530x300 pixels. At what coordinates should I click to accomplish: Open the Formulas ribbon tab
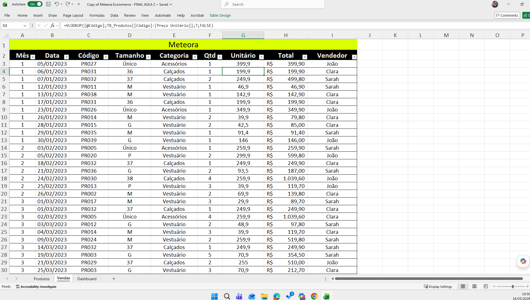point(97,15)
